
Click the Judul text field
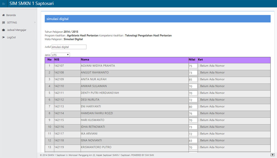coord(69,47)
